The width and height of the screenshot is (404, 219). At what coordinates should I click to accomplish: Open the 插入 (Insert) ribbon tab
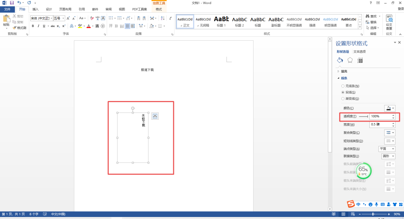(x=35, y=9)
